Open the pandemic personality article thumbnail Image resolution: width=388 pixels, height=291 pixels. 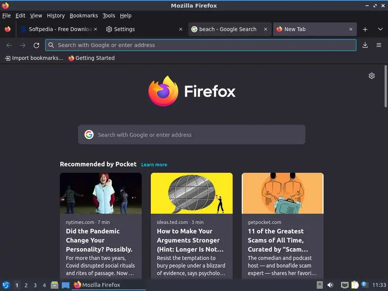click(x=101, y=193)
